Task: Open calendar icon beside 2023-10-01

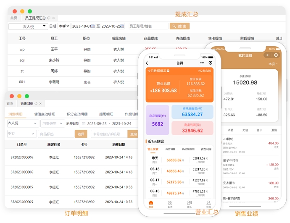Action: point(93,26)
